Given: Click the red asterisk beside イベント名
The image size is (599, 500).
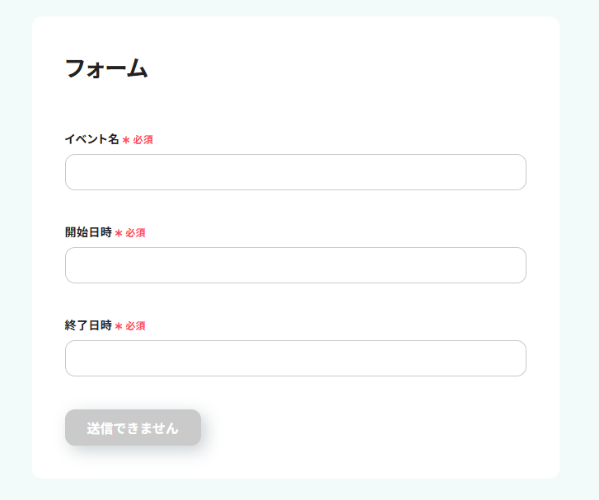Looking at the screenshot, I should (x=126, y=140).
